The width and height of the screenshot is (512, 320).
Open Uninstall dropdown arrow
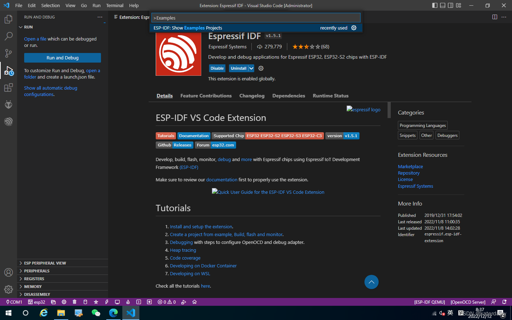(x=251, y=68)
